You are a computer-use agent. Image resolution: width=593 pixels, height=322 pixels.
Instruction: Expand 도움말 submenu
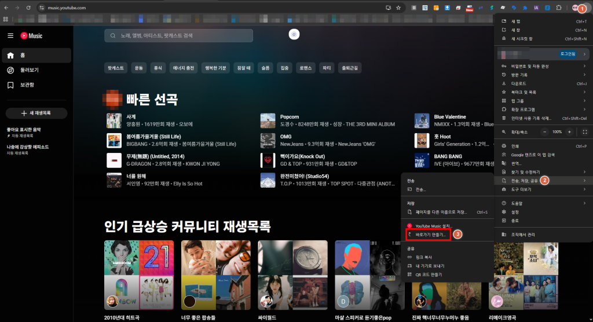click(543, 204)
